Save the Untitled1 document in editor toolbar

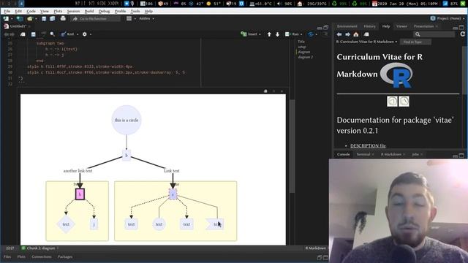click(x=34, y=34)
